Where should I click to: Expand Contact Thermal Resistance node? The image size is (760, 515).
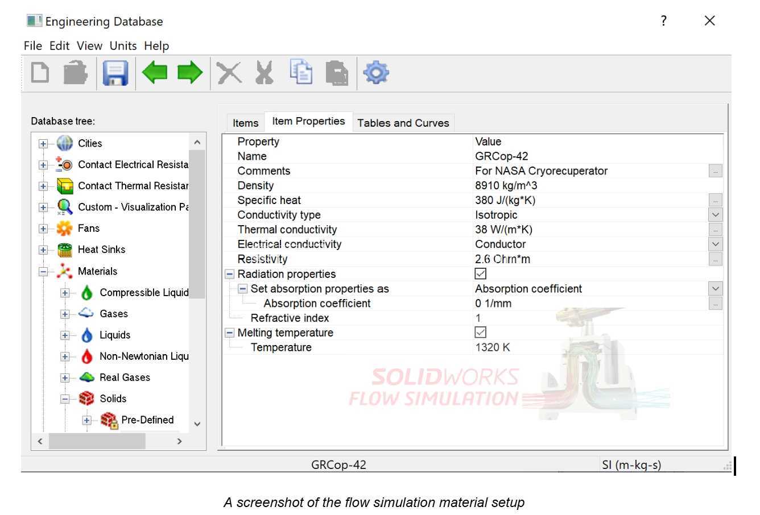pyautogui.click(x=43, y=186)
